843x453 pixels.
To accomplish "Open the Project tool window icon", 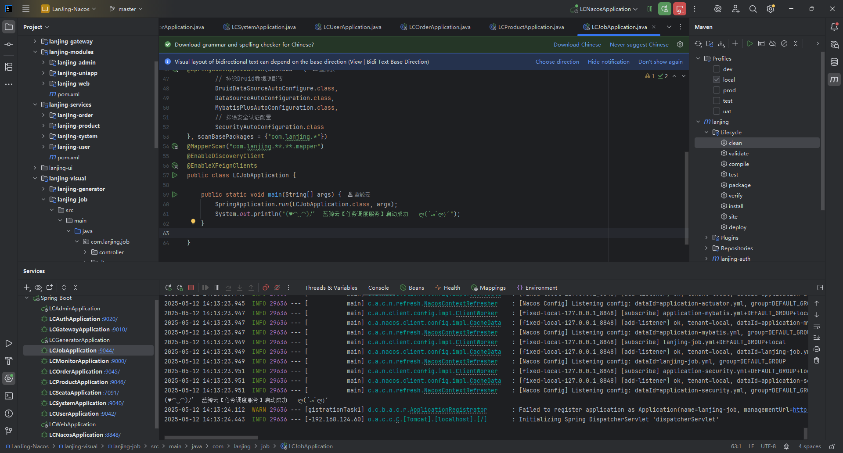I will (x=9, y=27).
